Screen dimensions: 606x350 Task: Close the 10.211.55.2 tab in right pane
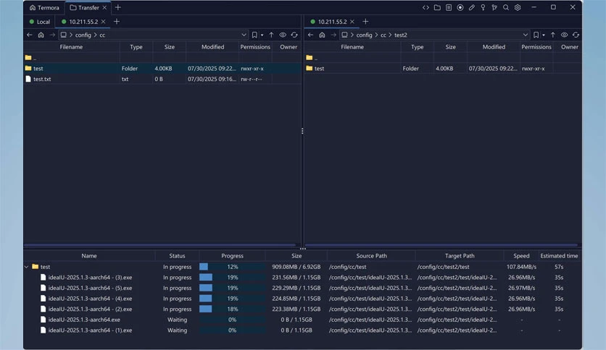pos(352,22)
